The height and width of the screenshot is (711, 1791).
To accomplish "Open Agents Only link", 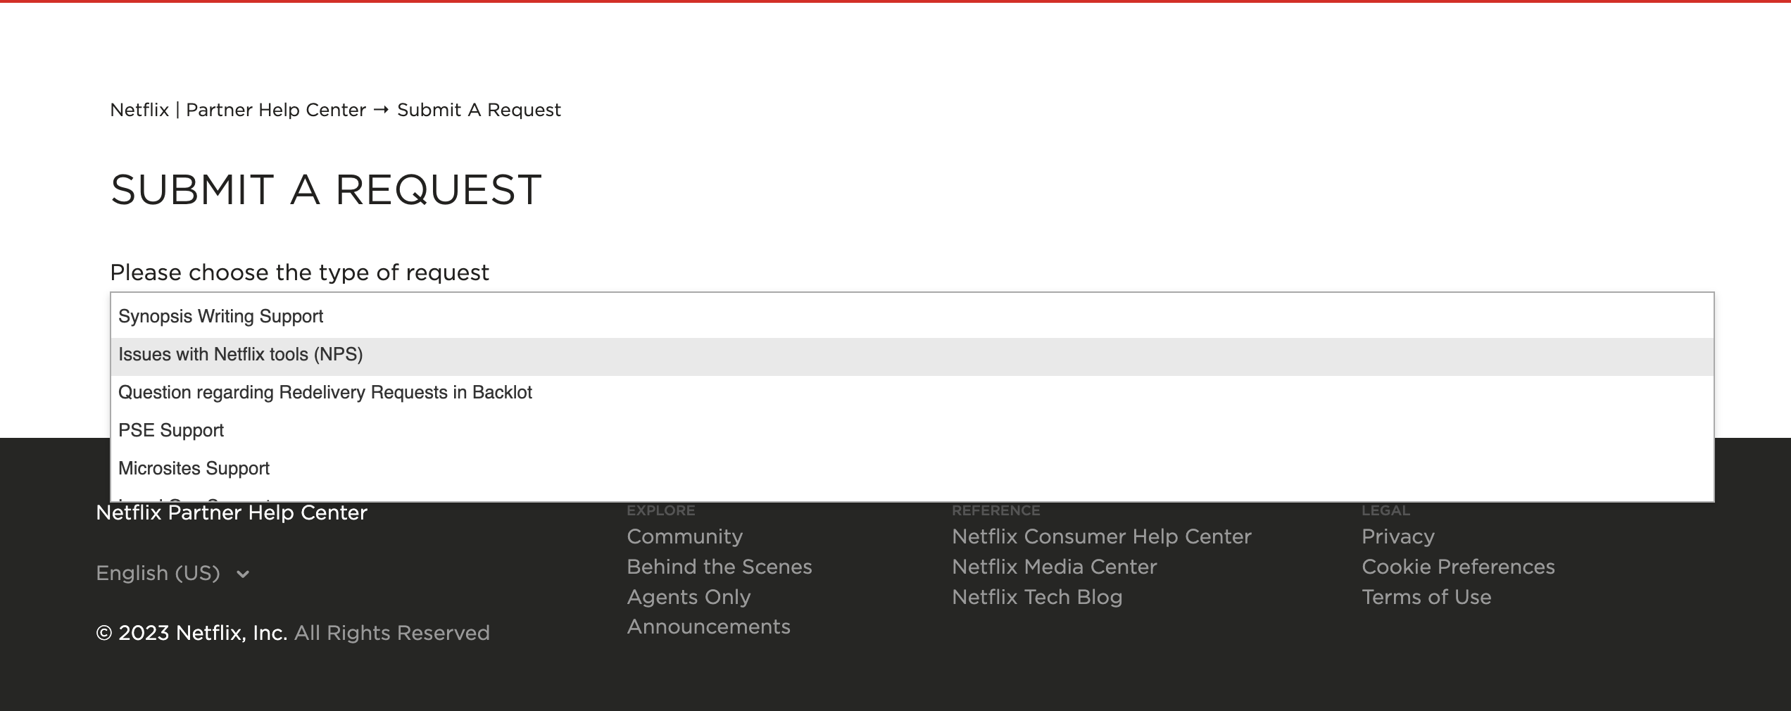I will 689,597.
